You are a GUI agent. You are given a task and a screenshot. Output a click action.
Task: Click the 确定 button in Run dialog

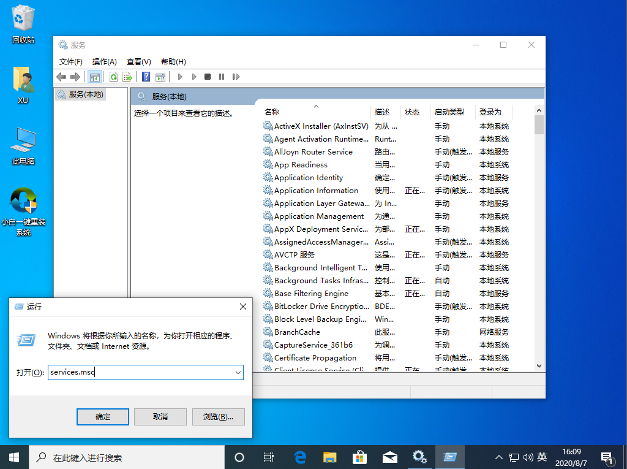point(103,416)
